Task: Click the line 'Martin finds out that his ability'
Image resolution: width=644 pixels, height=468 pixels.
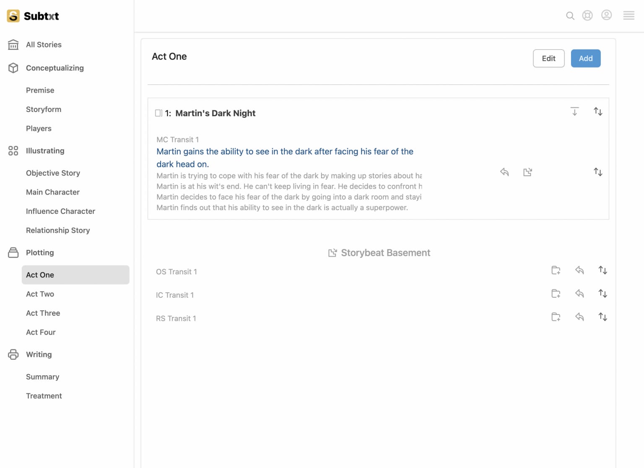Action: coord(282,208)
